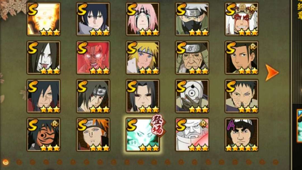Select the blond Minato character portrait

click(143, 58)
